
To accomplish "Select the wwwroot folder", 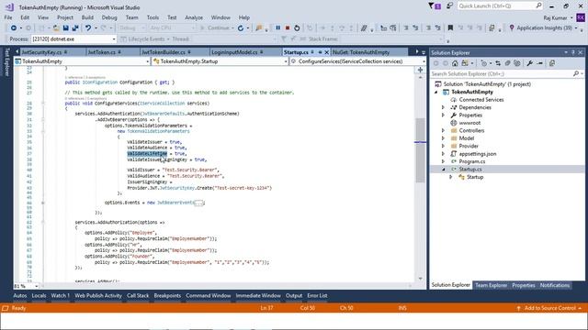I will coord(469,123).
